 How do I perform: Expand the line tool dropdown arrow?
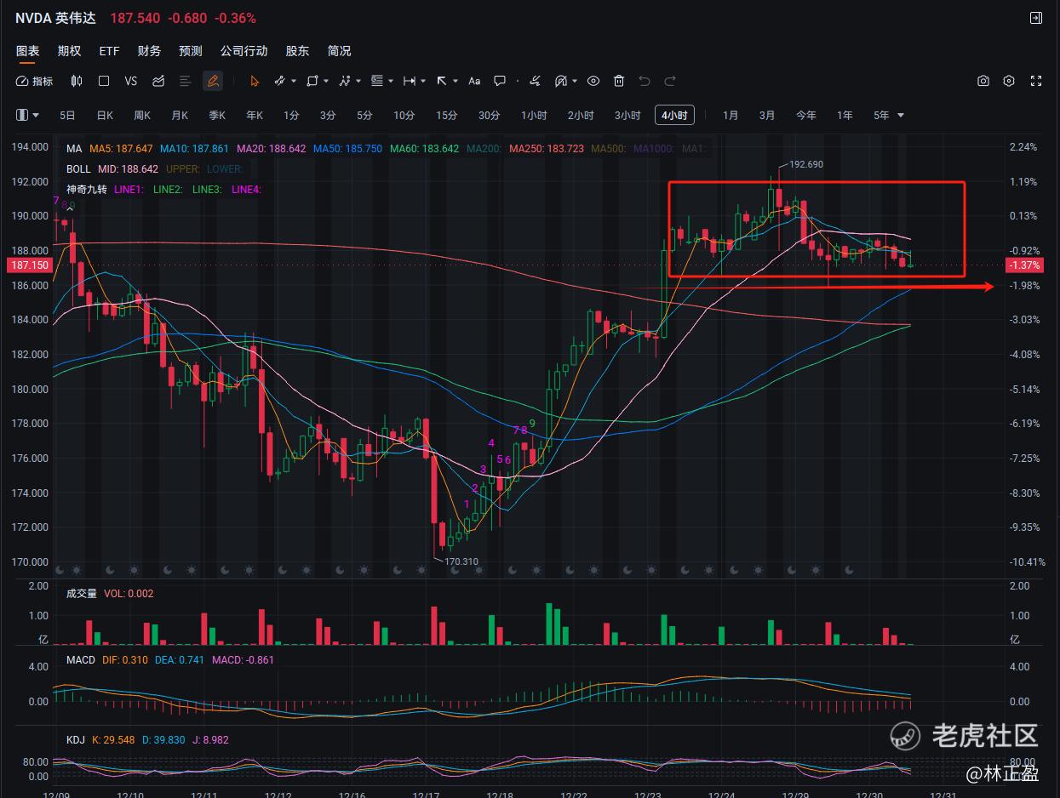click(x=294, y=82)
